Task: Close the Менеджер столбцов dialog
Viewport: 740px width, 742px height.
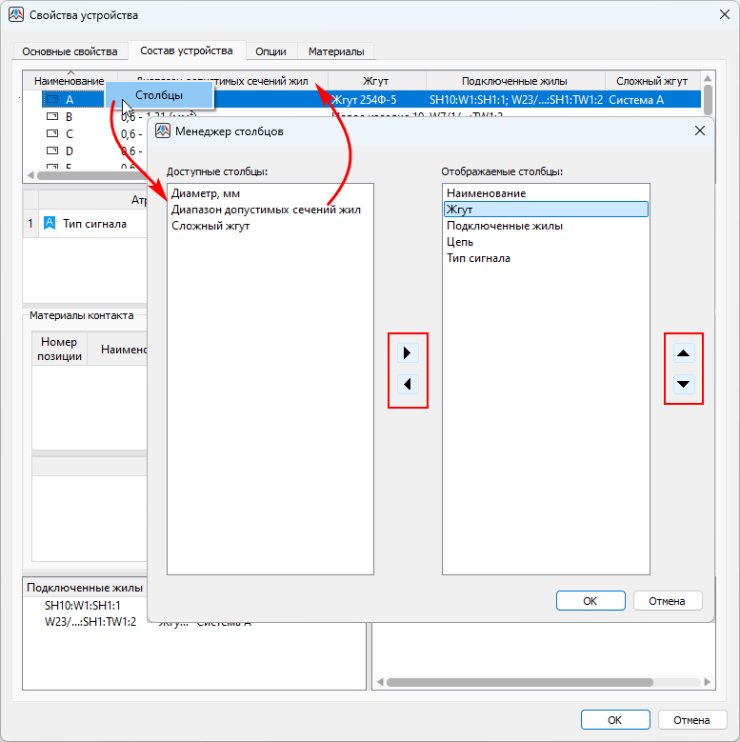Action: click(x=699, y=131)
